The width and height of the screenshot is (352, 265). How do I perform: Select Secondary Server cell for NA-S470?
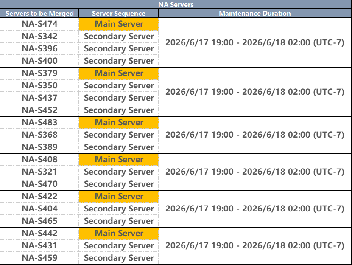[119, 184]
